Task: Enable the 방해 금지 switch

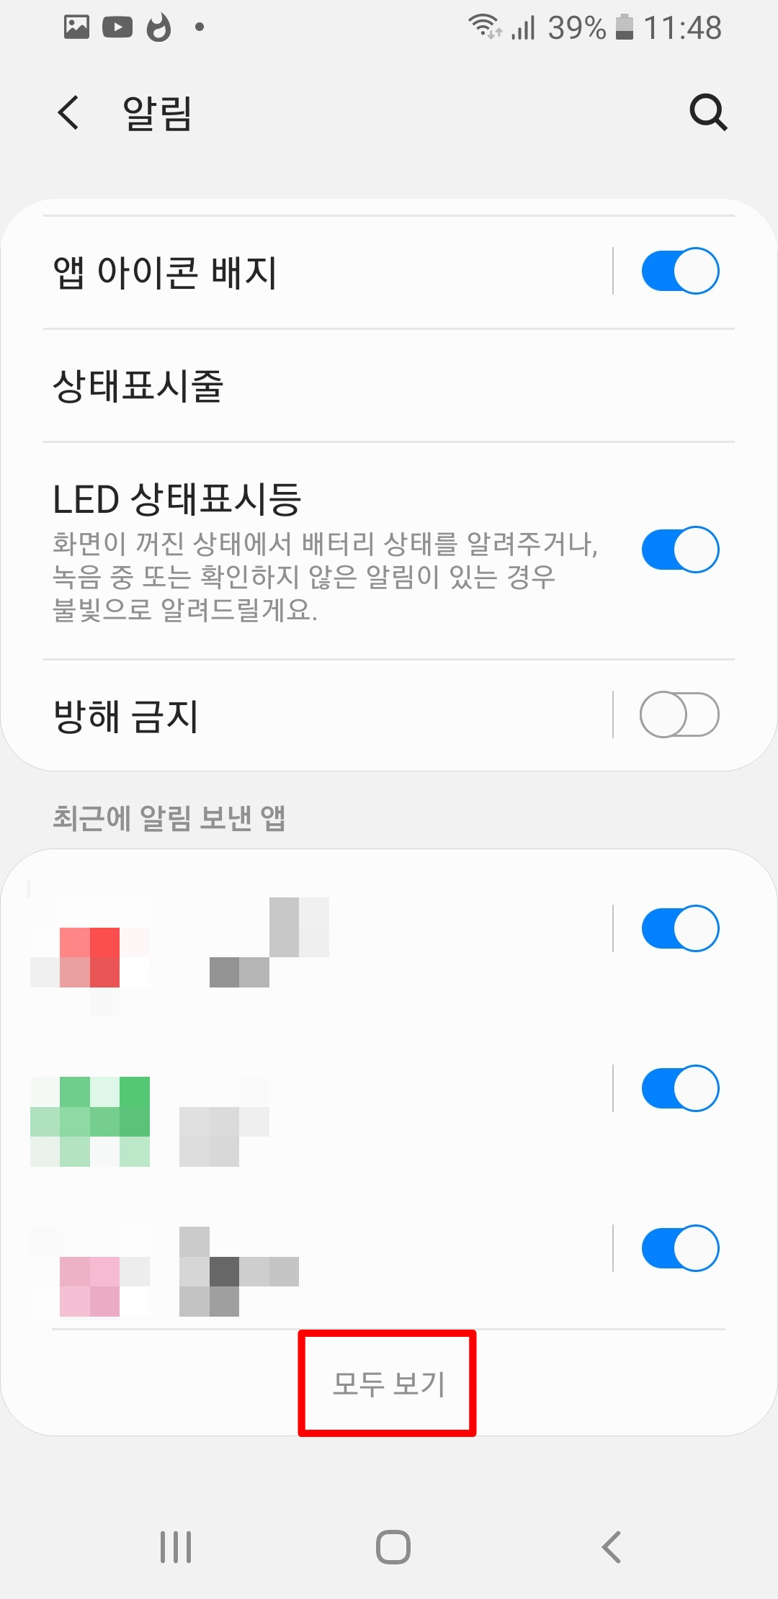Action: point(679,715)
